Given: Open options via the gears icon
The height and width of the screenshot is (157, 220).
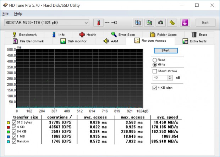Looking at the screenshot, I should tap(172, 23).
